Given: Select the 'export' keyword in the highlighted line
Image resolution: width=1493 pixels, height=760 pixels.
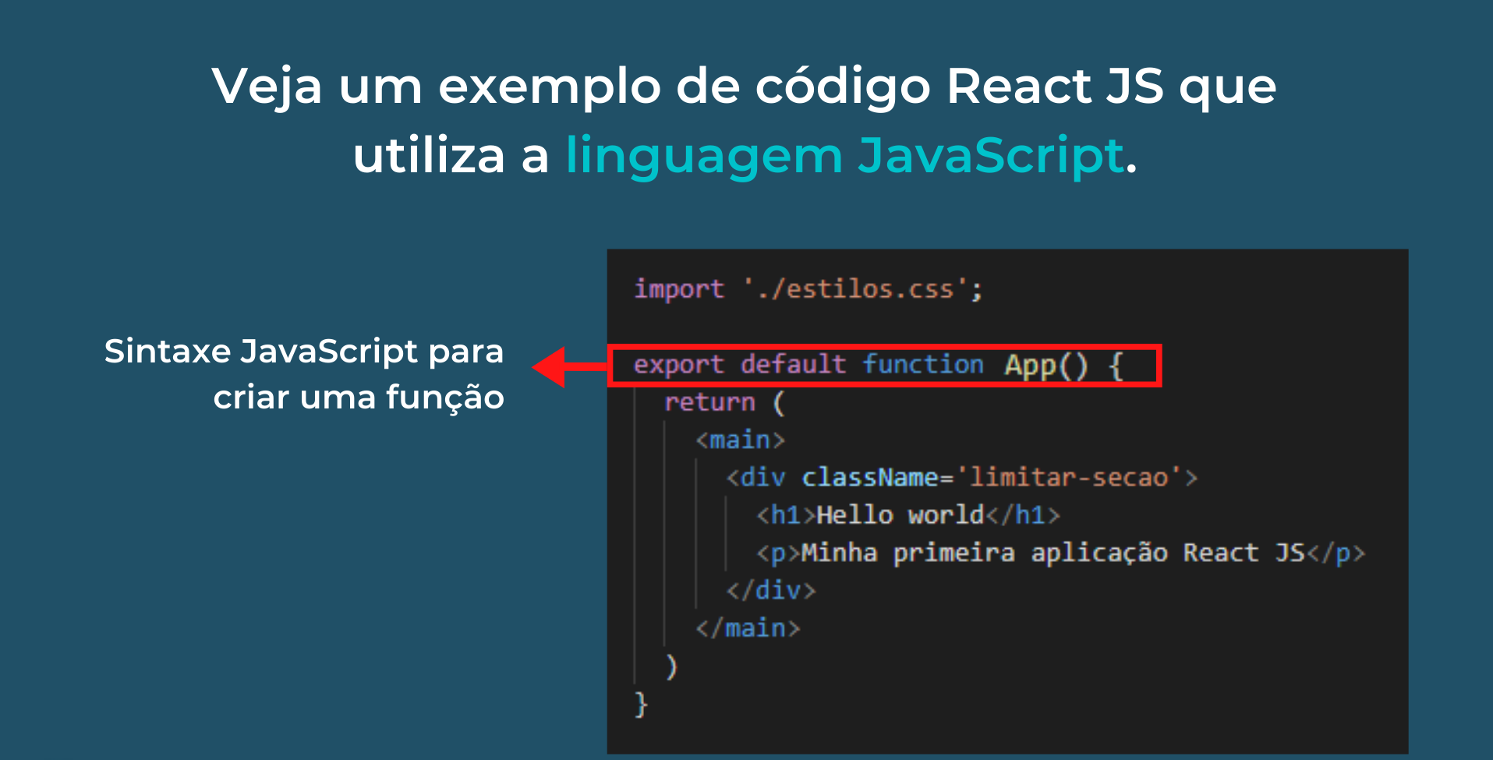Looking at the screenshot, I should [678, 365].
